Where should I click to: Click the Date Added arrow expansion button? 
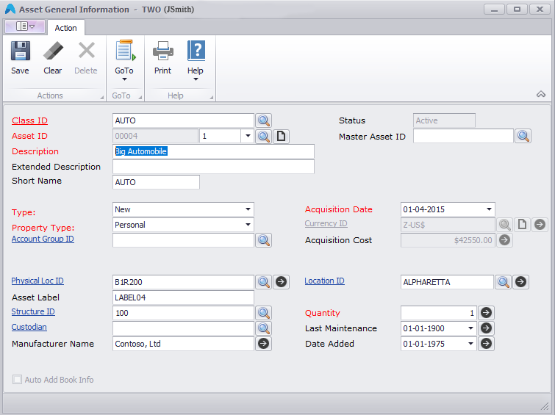pos(487,344)
